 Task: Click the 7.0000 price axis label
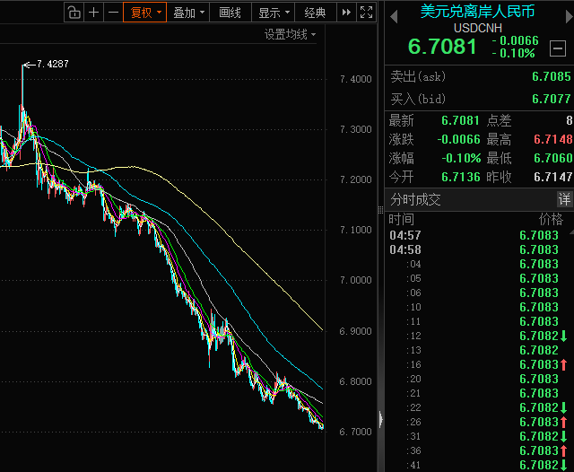point(355,280)
